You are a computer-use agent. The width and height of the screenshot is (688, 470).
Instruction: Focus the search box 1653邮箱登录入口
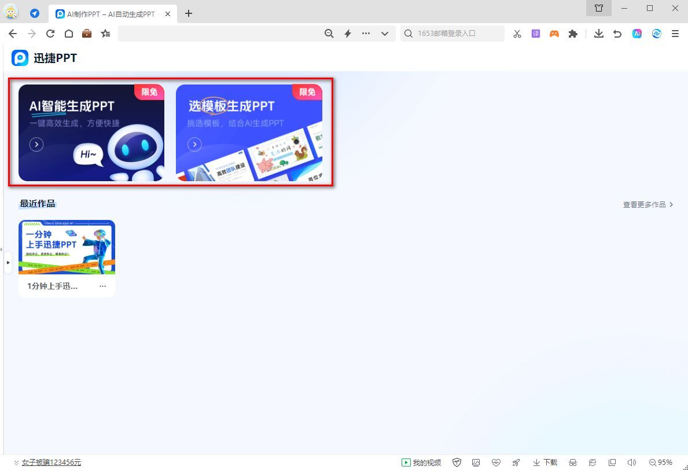tap(452, 34)
